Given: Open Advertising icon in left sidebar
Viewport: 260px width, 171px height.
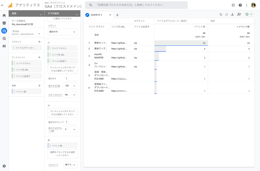Looking at the screenshot, I should point(4,38).
